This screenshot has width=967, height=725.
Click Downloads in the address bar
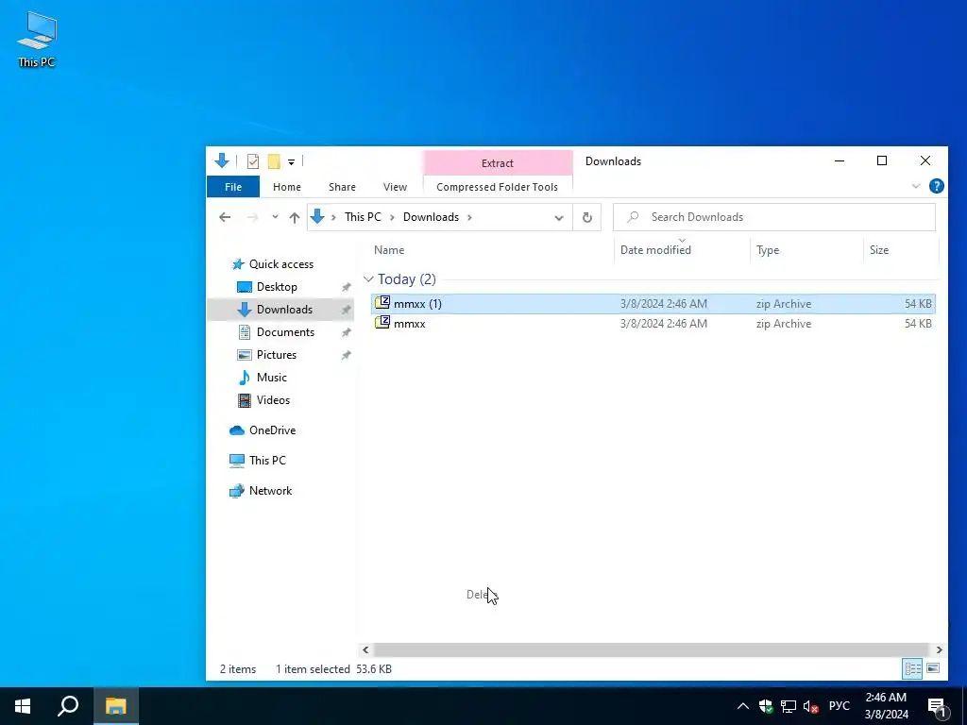pyautogui.click(x=431, y=217)
